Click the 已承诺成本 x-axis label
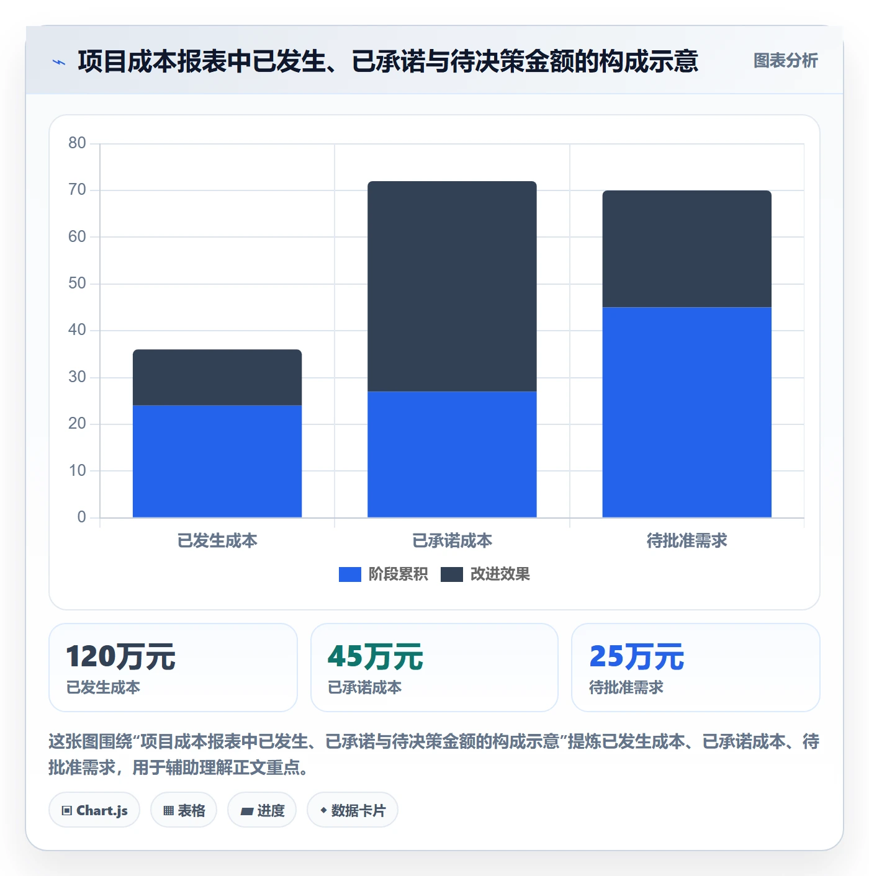This screenshot has width=869, height=876. (452, 541)
